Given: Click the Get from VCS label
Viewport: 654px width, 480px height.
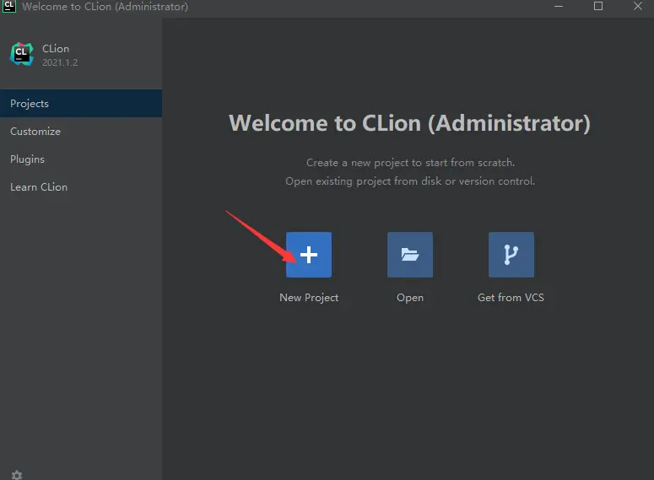Looking at the screenshot, I should pos(511,297).
